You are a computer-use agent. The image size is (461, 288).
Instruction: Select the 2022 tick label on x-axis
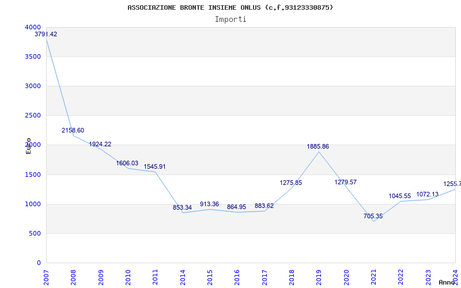pos(400,275)
